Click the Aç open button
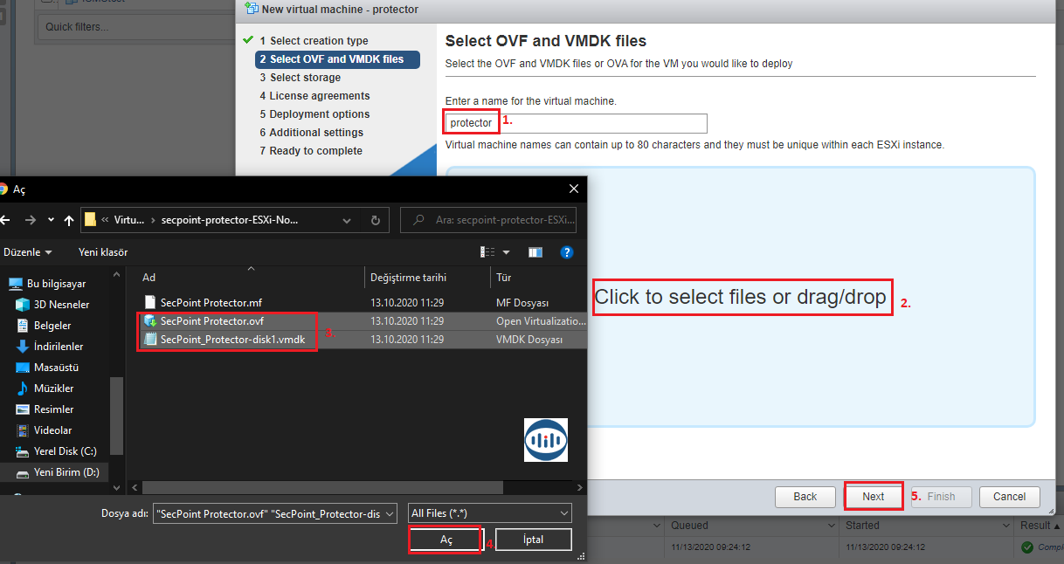The width and height of the screenshot is (1064, 564). 446,540
